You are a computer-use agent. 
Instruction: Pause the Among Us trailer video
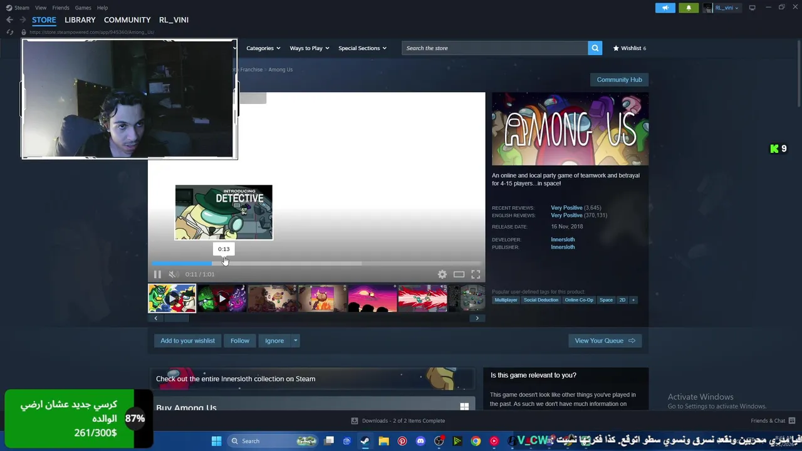tap(157, 274)
